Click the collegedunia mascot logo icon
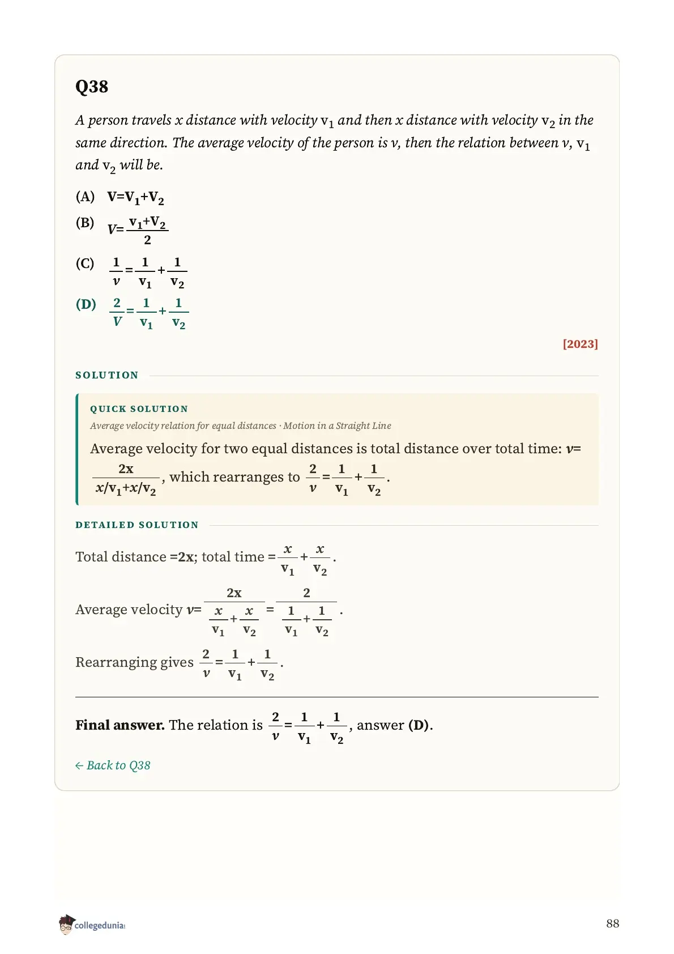 point(66,924)
